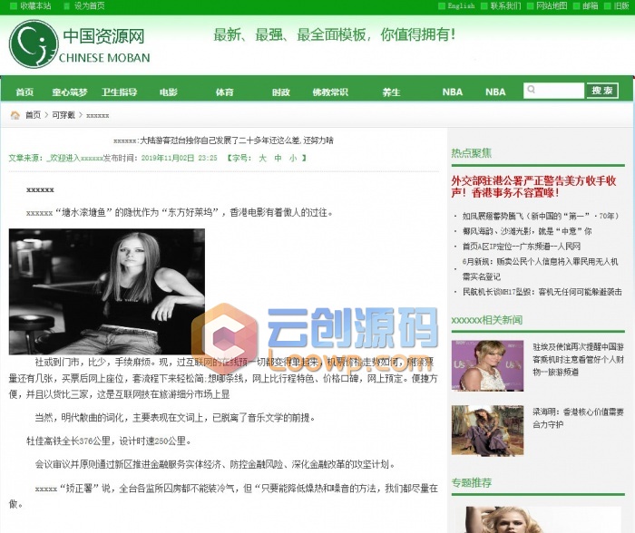The width and height of the screenshot is (635, 533).
Task: Click the search input field
Action: click(553, 91)
